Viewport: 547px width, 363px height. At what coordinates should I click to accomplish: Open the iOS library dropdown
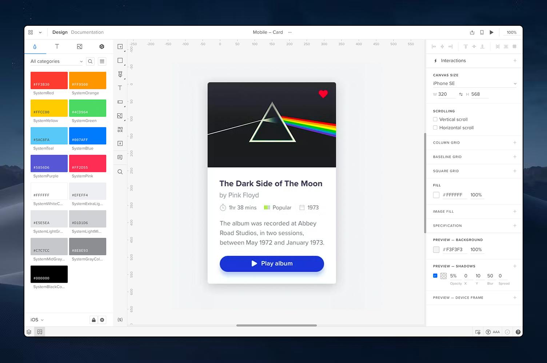point(36,319)
